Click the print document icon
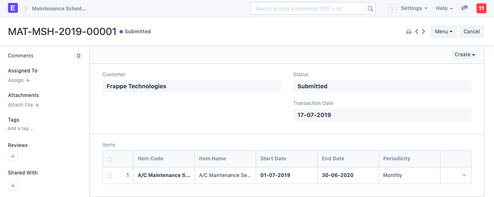The image size is (494, 197). click(409, 31)
